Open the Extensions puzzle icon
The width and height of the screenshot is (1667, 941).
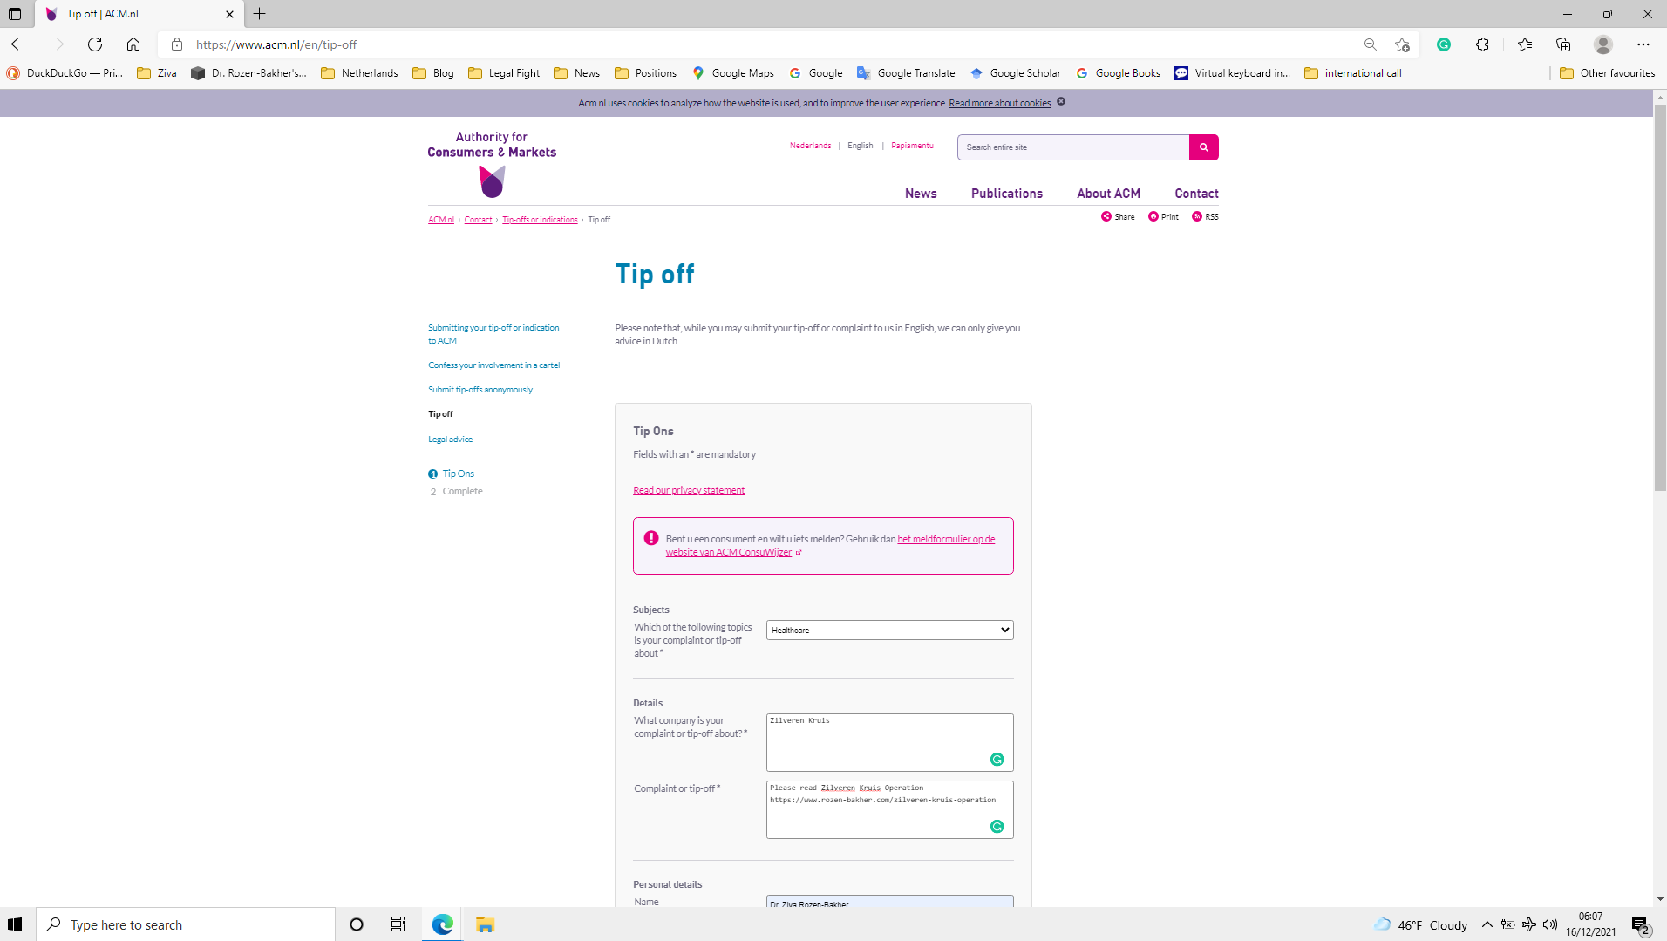(1482, 44)
